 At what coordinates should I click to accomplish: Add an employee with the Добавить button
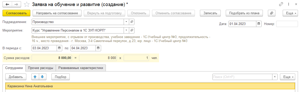16,77
